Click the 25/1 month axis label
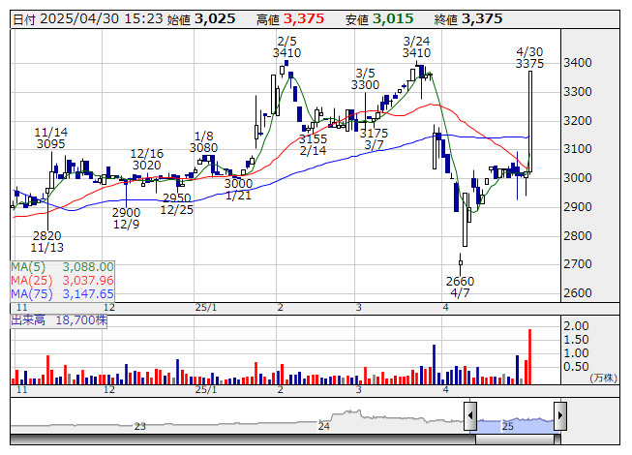The image size is (632, 455). 205,308
